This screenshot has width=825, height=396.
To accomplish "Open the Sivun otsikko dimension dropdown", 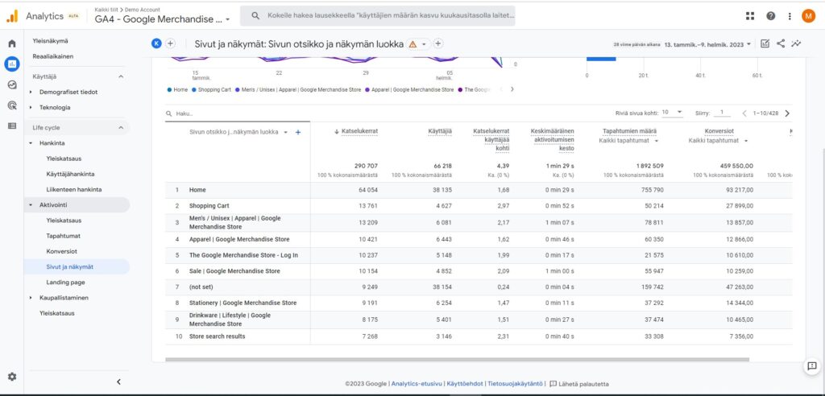I will tap(286, 133).
